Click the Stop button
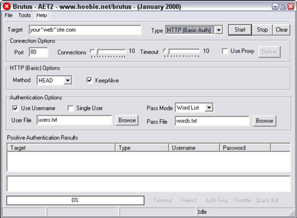The image size is (297, 218). [x=262, y=30]
